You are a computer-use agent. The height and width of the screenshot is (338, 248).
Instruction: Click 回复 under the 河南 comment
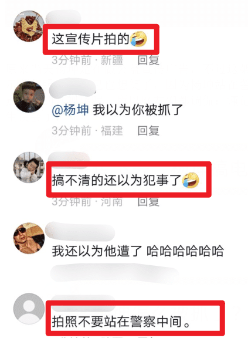click(148, 201)
